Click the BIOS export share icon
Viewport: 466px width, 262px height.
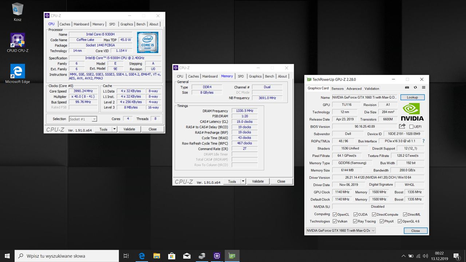pos(402,126)
